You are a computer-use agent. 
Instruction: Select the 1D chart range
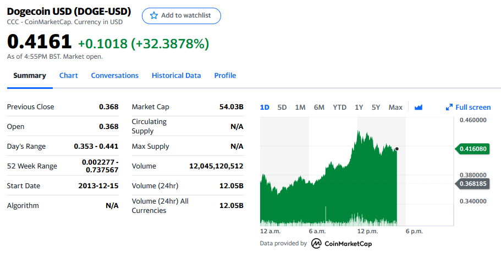(265, 107)
